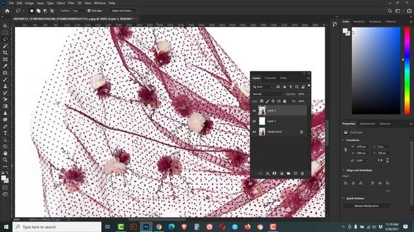Select the Horizontal Type tool
Image resolution: width=414 pixels, height=232 pixels.
point(5,133)
